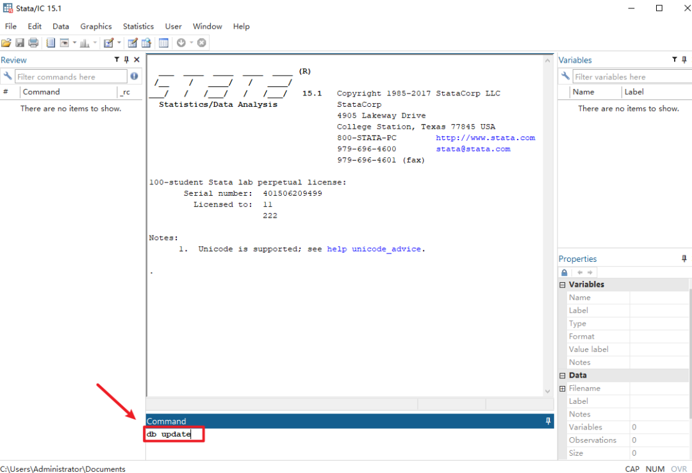Click the wrench icon in Review panel
This screenshot has width=692, height=473.
[x=8, y=77]
